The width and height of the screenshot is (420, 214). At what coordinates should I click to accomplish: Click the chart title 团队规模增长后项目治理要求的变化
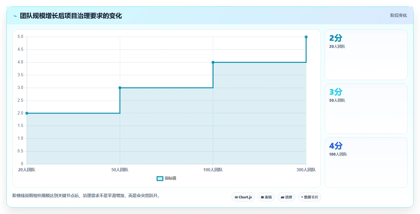point(71,16)
